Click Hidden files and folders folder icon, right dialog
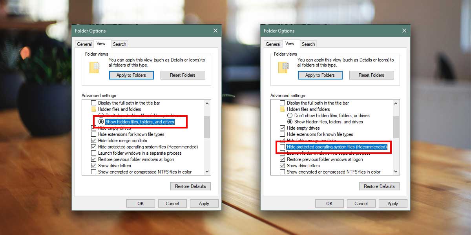Viewport: 471px width, 235px height. tap(282, 109)
